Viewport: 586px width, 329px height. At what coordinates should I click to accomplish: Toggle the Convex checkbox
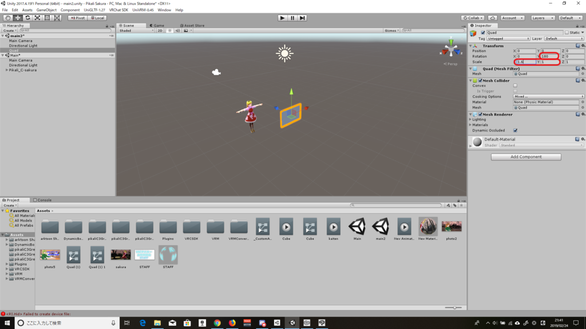(x=516, y=86)
